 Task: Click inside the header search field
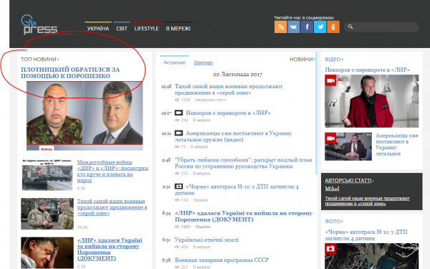(381, 27)
